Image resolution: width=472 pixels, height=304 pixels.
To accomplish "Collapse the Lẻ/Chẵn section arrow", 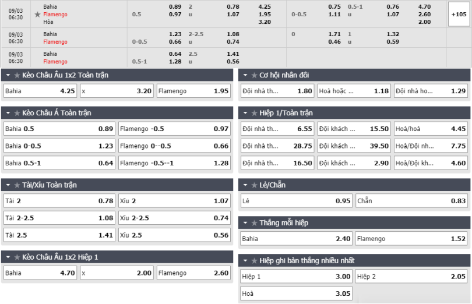I will [x=245, y=185].
